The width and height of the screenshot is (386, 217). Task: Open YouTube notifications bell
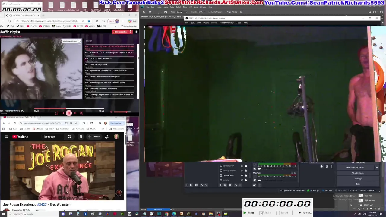tap(107, 137)
